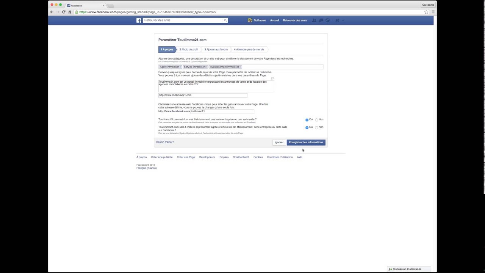Open the privacy shortcuts lock icon

coord(337,20)
